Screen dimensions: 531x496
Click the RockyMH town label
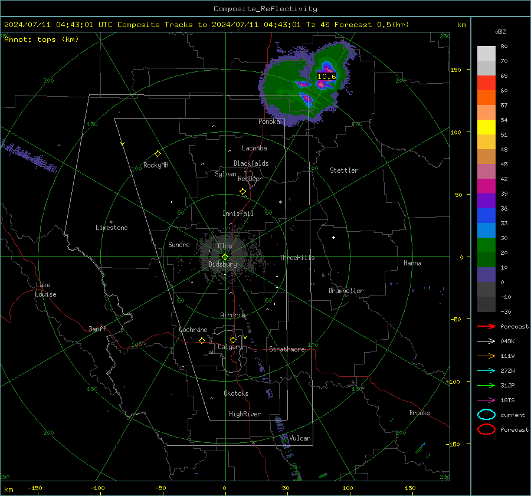click(156, 165)
